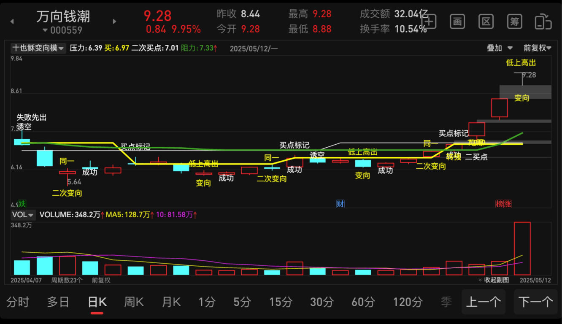Switch to the 月K tab
The image size is (562, 324).
point(171,302)
